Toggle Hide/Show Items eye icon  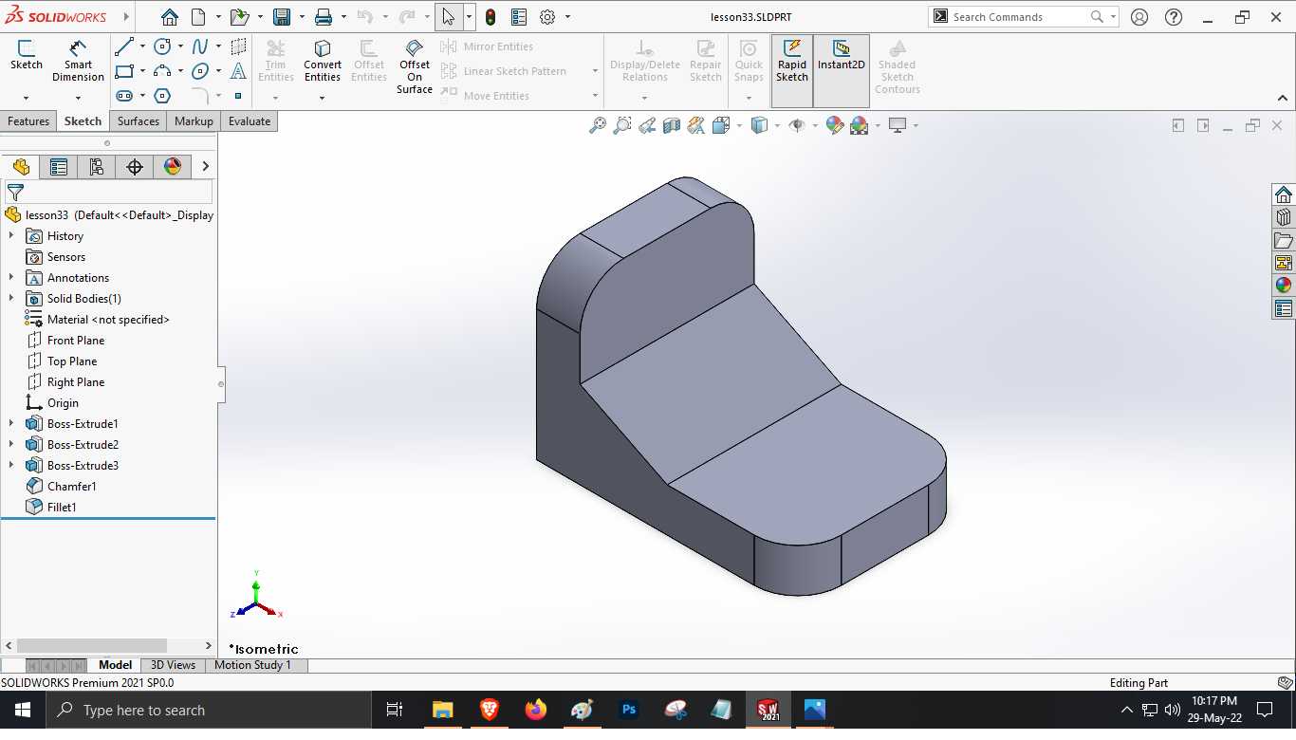797,125
